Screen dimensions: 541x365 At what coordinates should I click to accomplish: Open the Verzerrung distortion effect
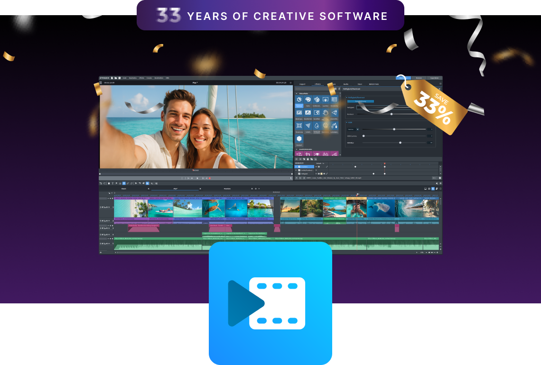pyautogui.click(x=300, y=126)
